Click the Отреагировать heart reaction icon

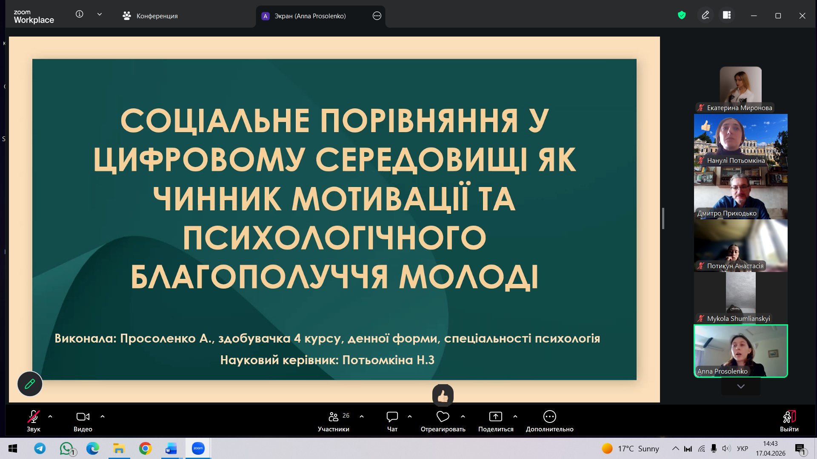(x=443, y=417)
